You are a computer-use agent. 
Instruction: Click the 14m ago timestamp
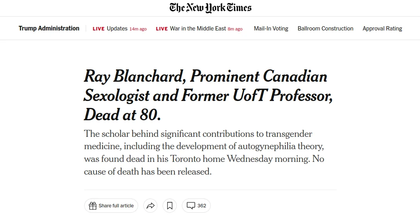(x=138, y=29)
